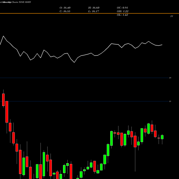Click the 'OL: 1.42' readout
179x179 pixels.
122,15
